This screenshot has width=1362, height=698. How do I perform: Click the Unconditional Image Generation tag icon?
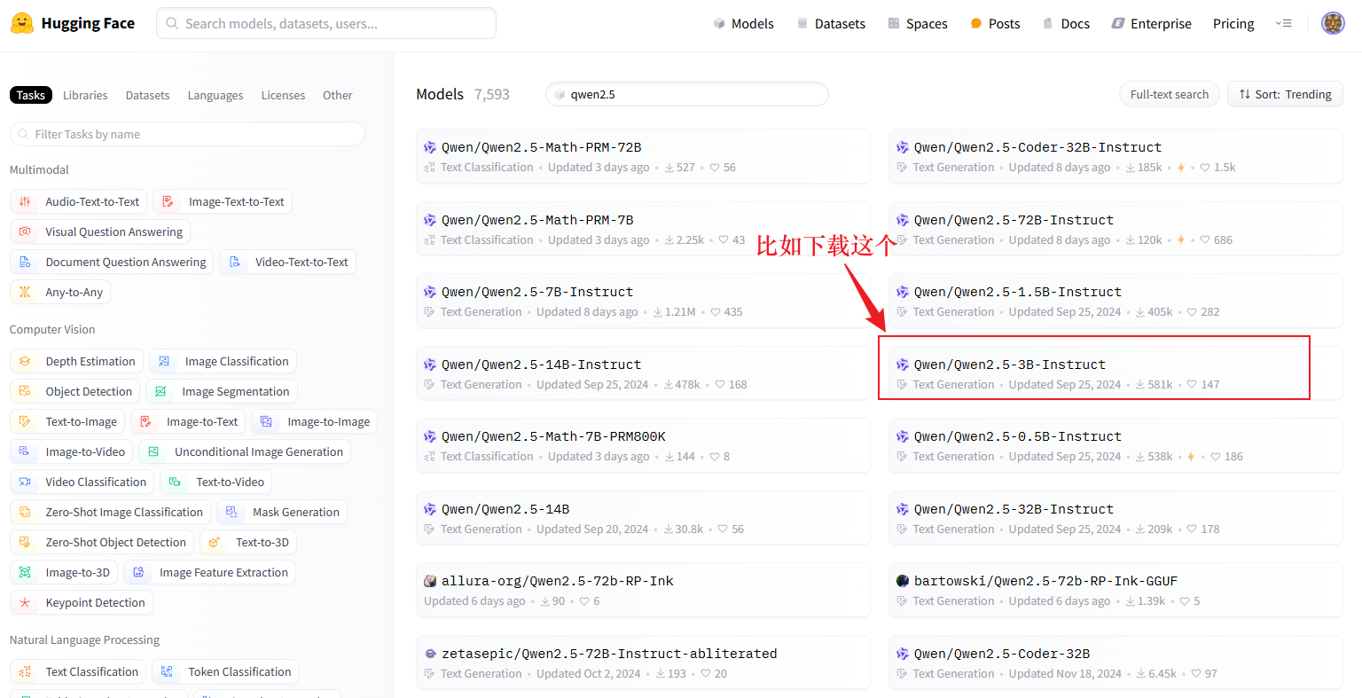pyautogui.click(x=153, y=451)
